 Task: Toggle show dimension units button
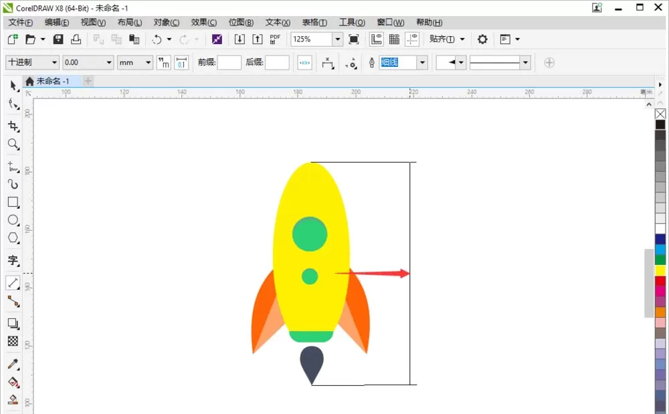point(163,63)
